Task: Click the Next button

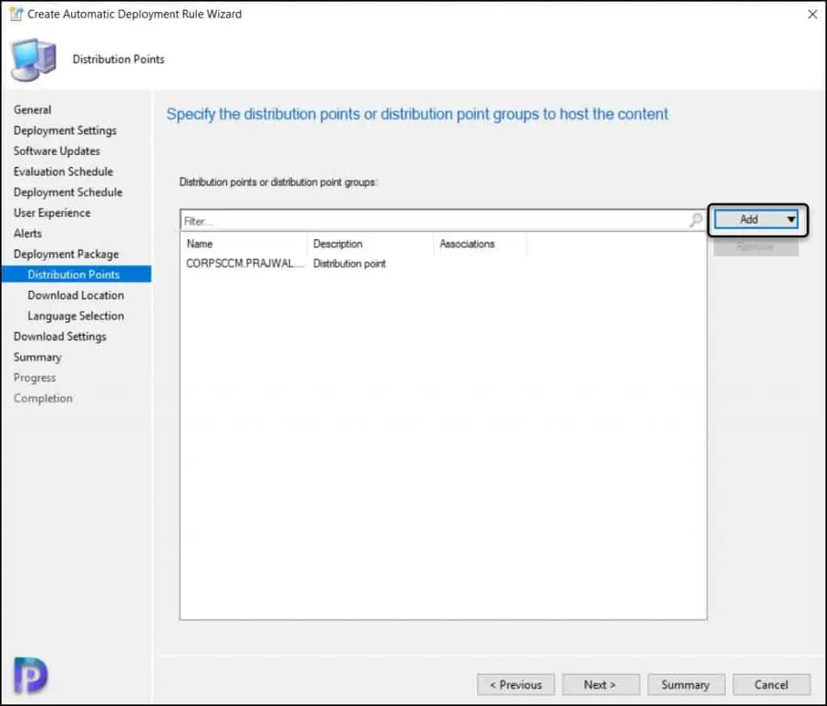Action: click(600, 685)
